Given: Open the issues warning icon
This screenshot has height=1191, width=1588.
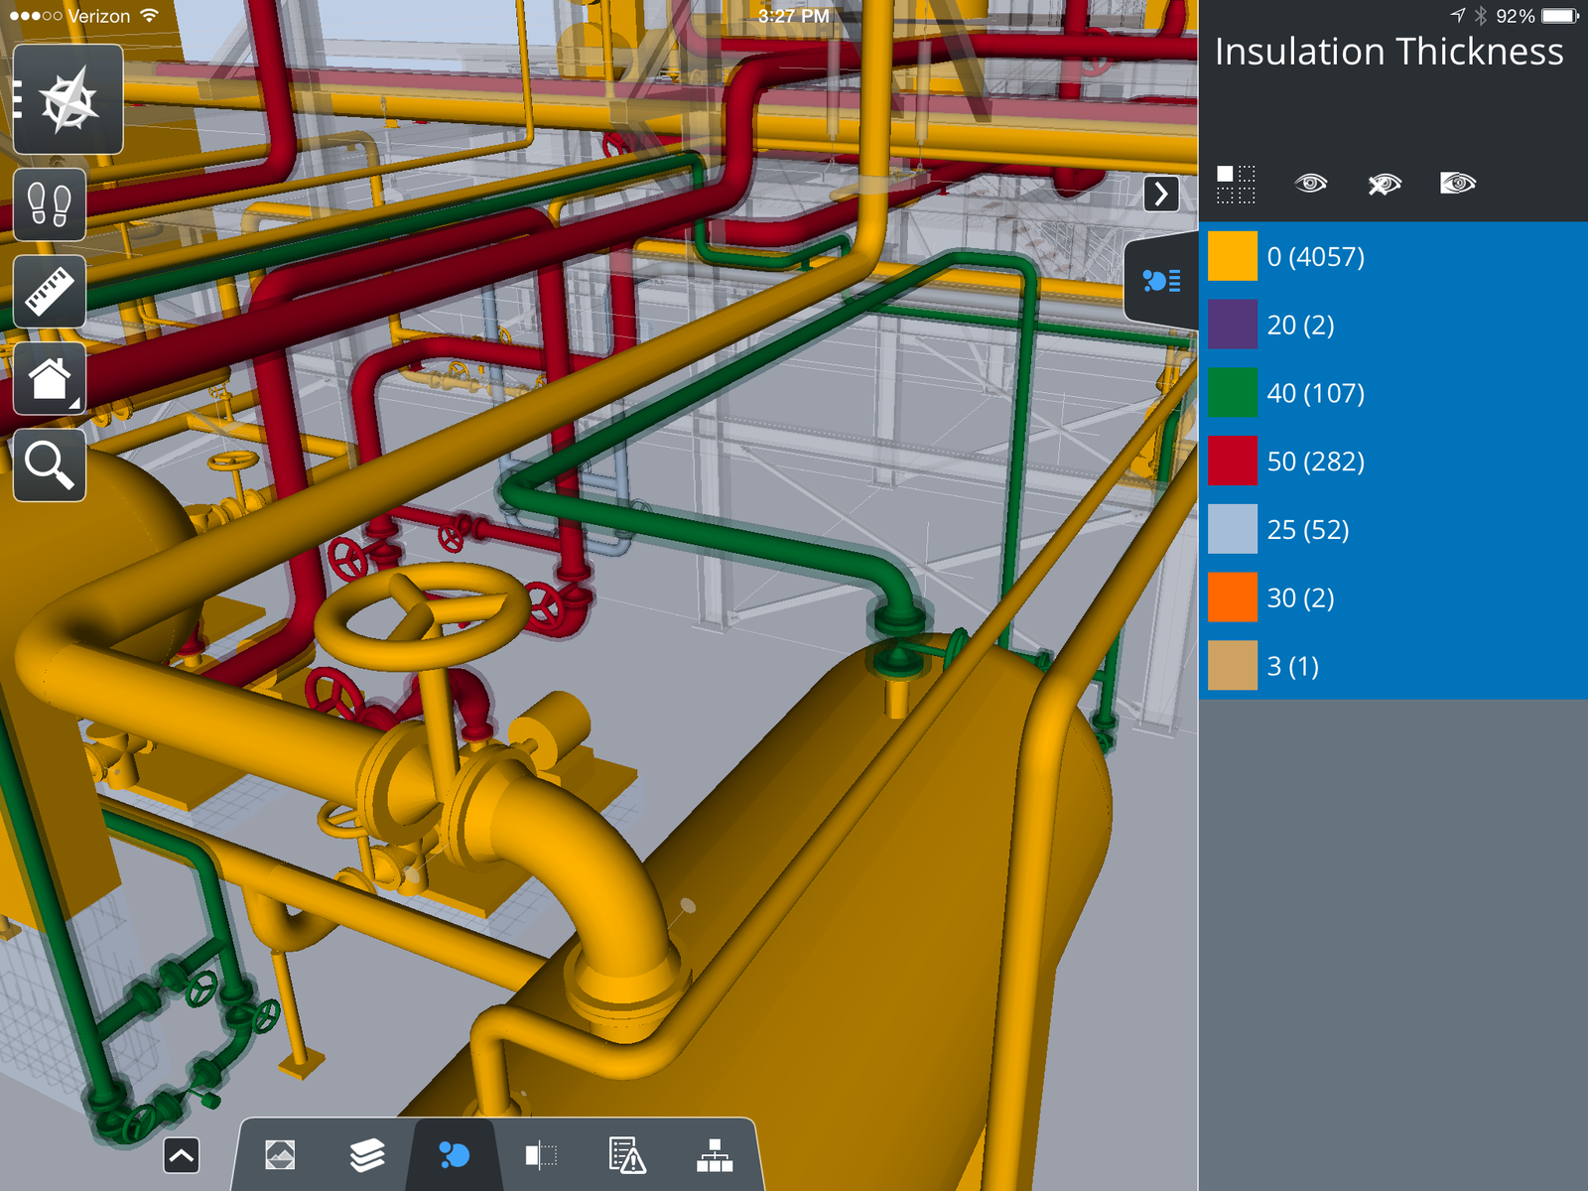Looking at the screenshot, I should click(625, 1154).
